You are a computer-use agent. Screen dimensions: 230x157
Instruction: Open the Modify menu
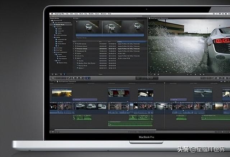pyautogui.click(x=91, y=14)
